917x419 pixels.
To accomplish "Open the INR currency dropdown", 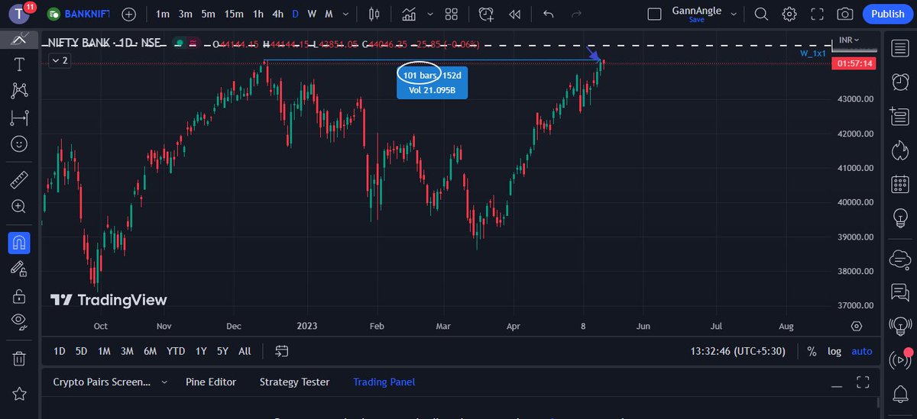I will (x=848, y=40).
